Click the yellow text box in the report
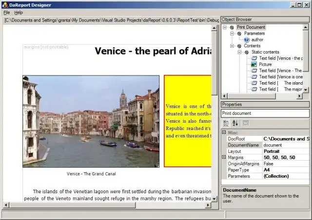312x220 pixels. click(x=187, y=121)
